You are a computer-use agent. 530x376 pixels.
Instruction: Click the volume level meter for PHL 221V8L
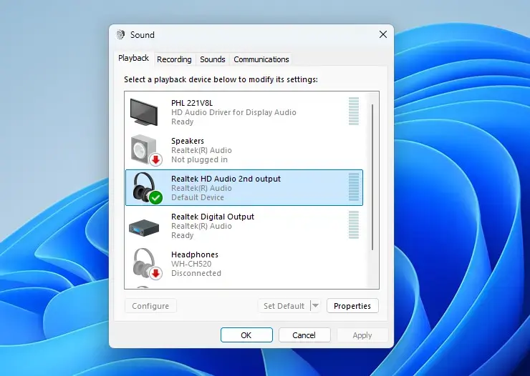[354, 112]
